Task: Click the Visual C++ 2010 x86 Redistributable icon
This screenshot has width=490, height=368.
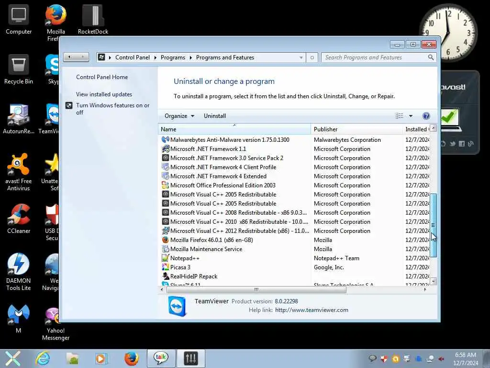Action: [x=165, y=221]
